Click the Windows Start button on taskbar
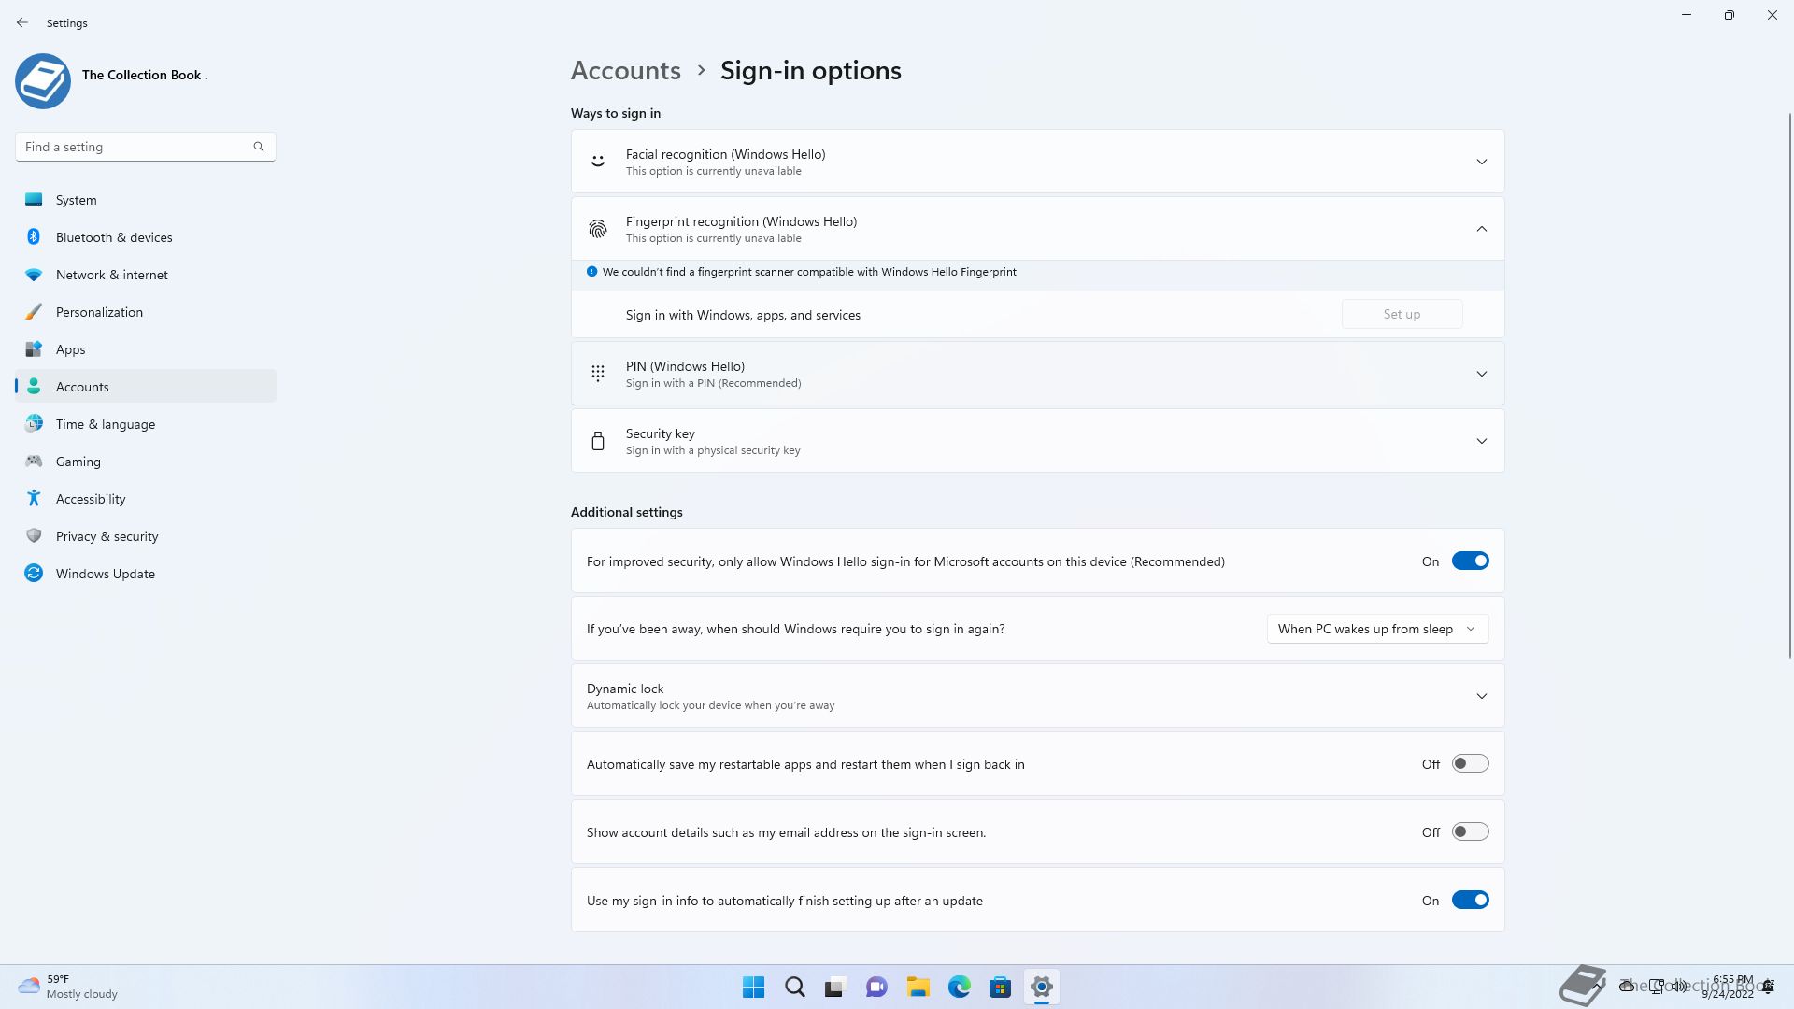 tap(753, 987)
